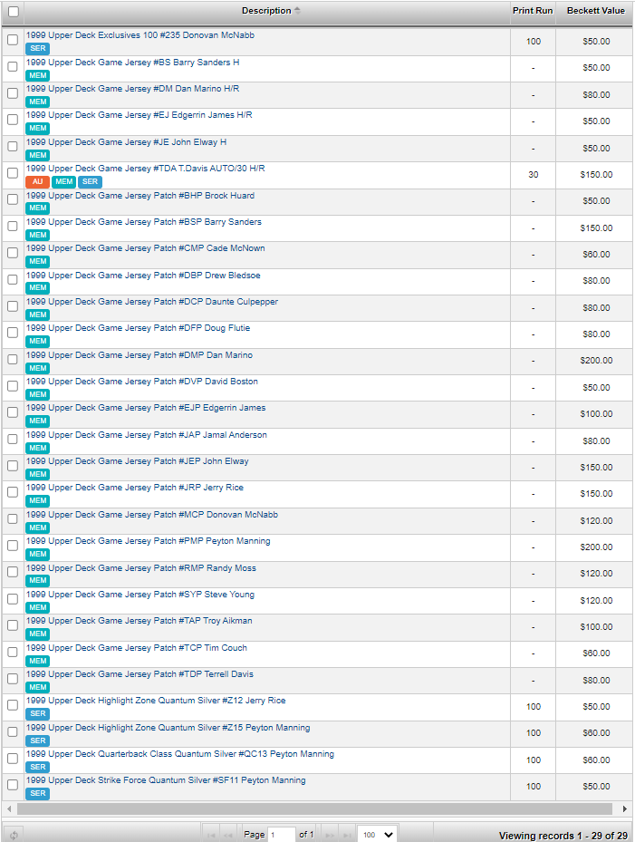Image resolution: width=635 pixels, height=842 pixels.
Task: Check the Donovan McNabb Exclusives 100 row
Action: pos(13,40)
